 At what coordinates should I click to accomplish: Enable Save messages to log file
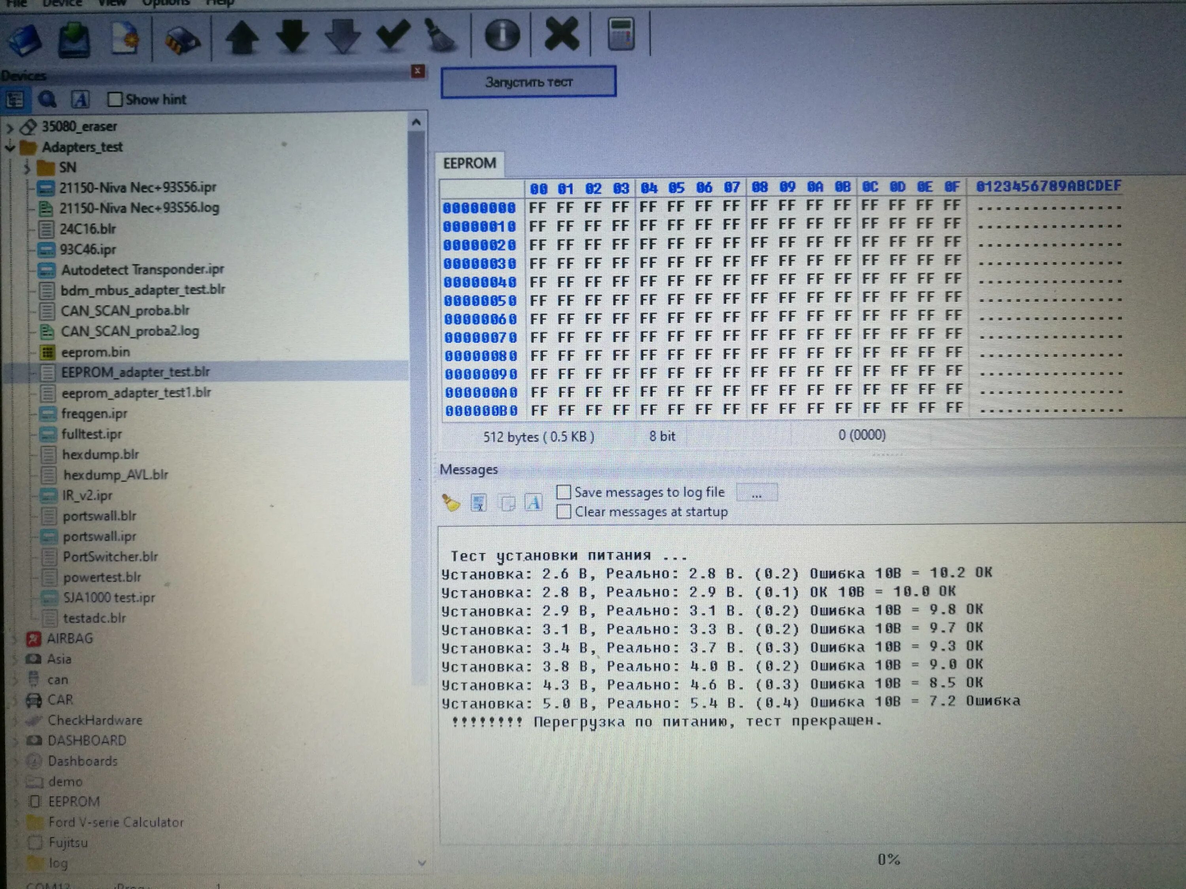point(563,492)
